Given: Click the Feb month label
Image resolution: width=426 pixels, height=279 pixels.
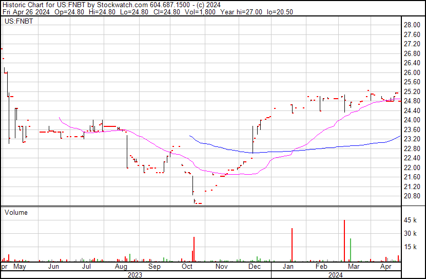Looking at the screenshot, I should [x=321, y=267].
